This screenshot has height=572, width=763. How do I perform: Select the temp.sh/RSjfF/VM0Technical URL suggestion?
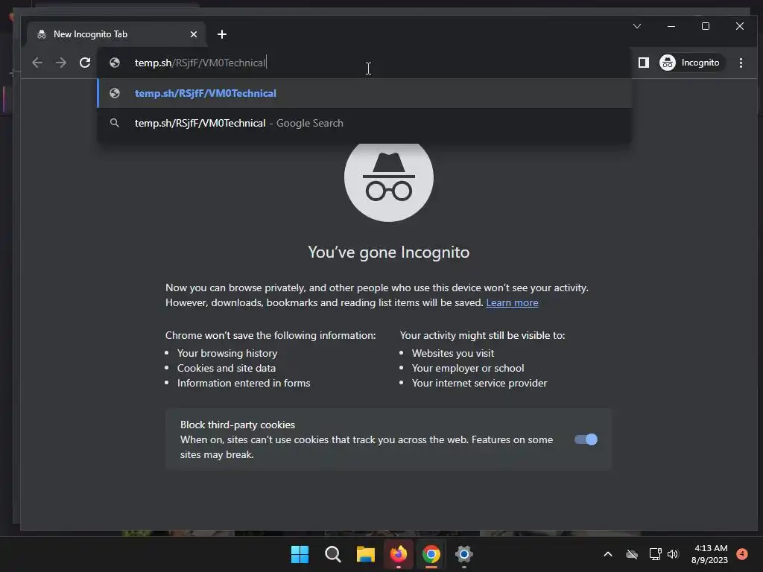(x=364, y=93)
